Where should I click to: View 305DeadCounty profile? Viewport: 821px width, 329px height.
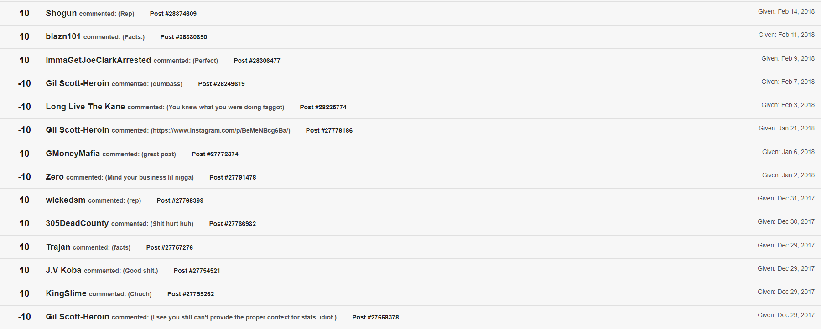[x=77, y=223]
